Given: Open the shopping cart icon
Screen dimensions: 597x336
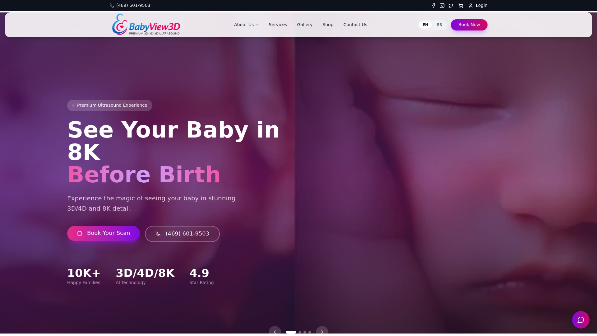Looking at the screenshot, I should (x=461, y=6).
